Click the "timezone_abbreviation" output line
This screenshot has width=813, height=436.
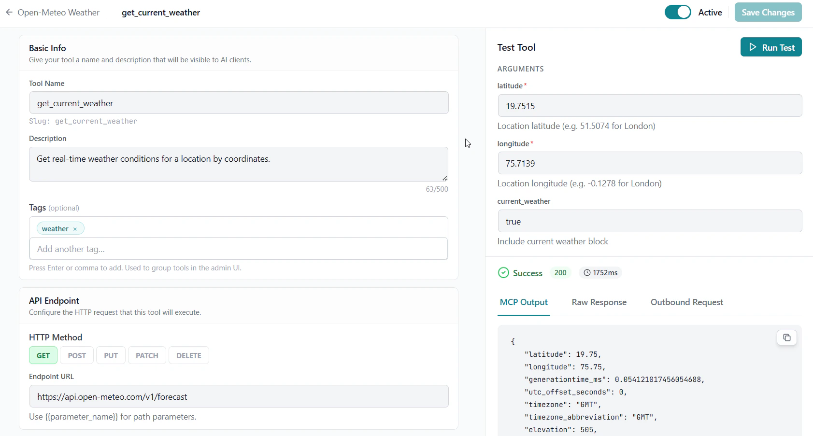click(x=591, y=417)
